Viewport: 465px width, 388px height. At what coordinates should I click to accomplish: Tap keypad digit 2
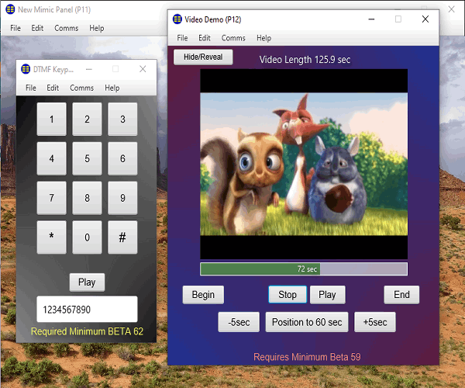point(87,119)
